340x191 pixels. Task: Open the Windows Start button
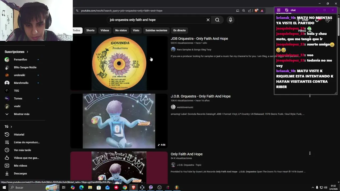click(x=4, y=188)
